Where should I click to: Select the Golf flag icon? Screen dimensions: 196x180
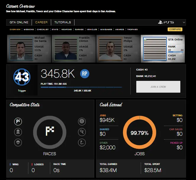point(82,143)
